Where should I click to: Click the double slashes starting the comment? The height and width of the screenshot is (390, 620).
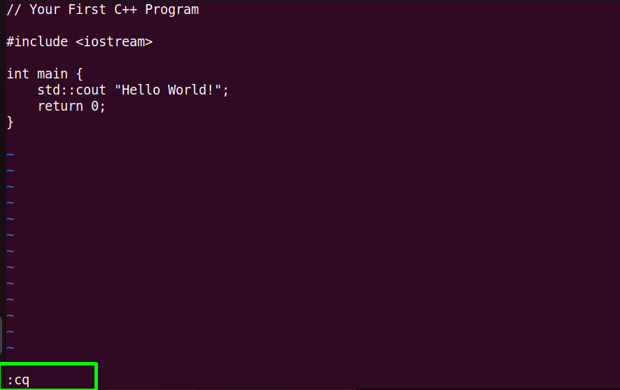pyautogui.click(x=14, y=10)
